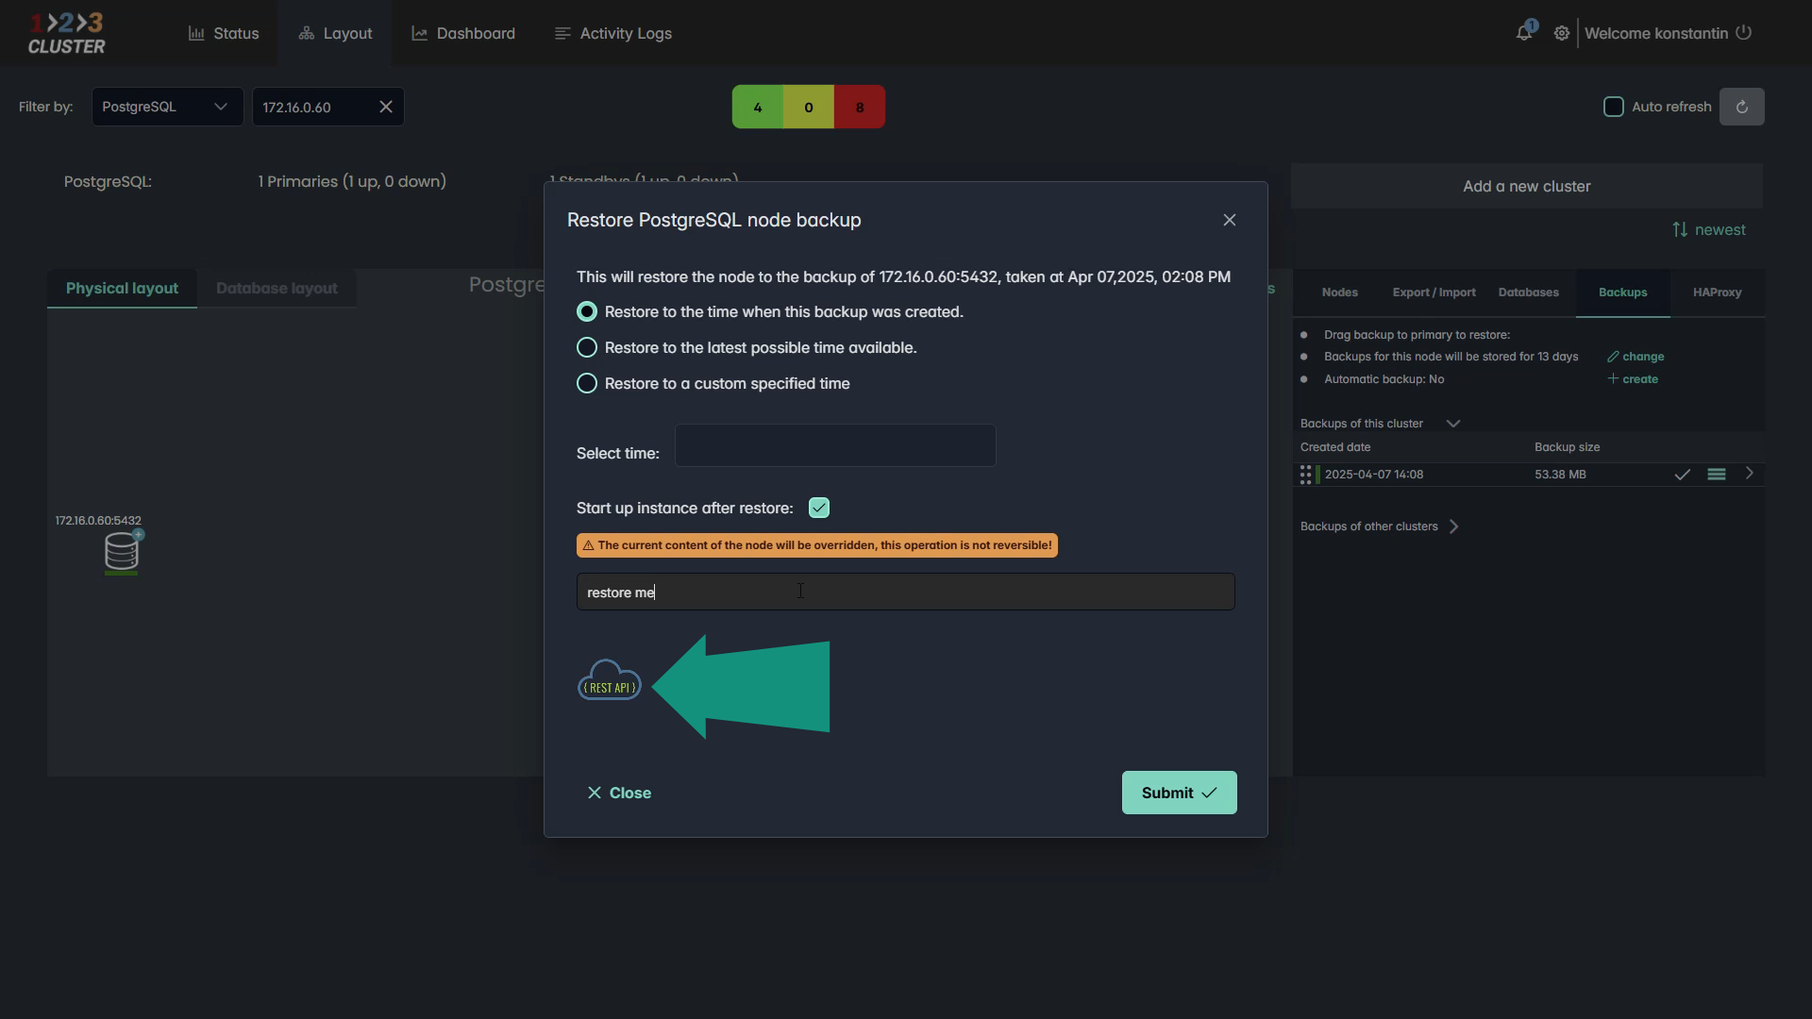Toggle start up instance after restore
Image resolution: width=1812 pixels, height=1019 pixels.
(x=818, y=508)
